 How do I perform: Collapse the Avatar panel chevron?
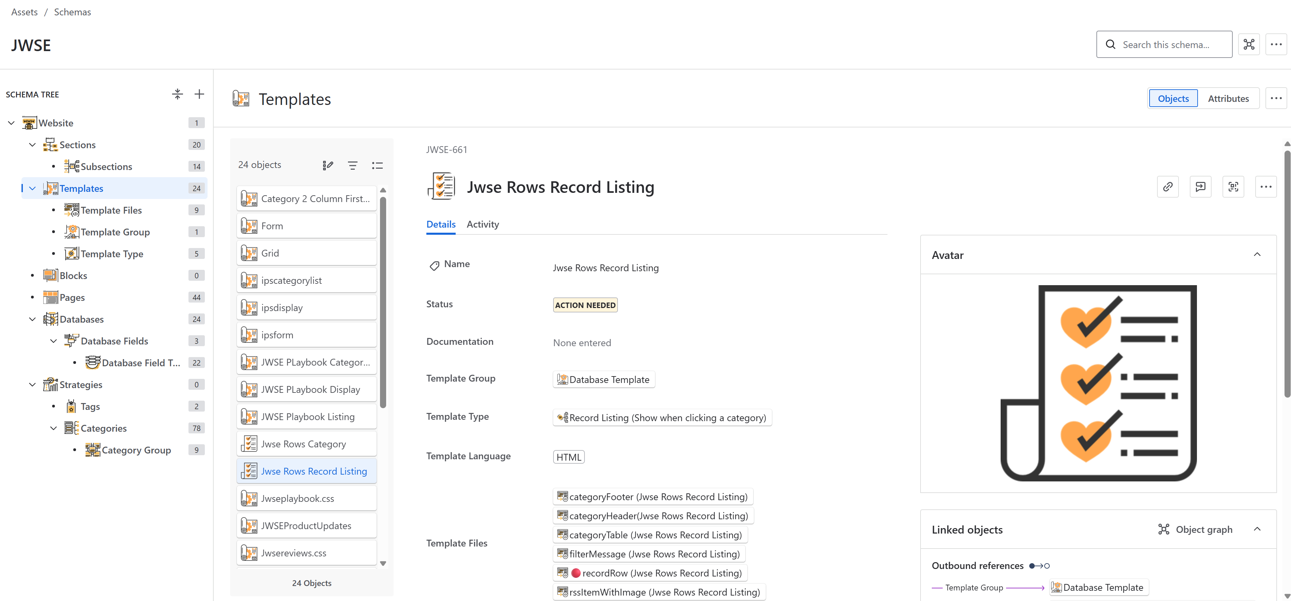click(1257, 255)
